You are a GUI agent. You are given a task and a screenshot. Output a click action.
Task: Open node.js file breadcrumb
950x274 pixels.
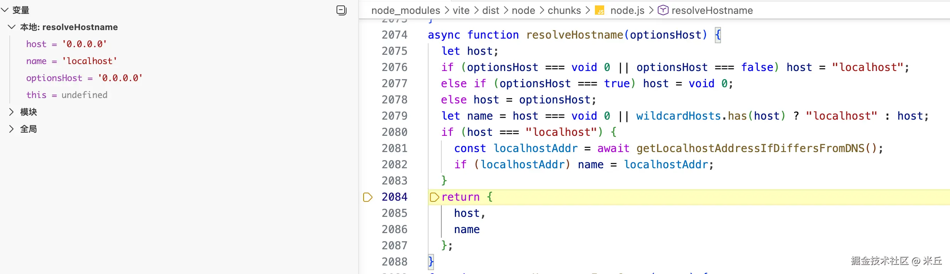pyautogui.click(x=627, y=10)
